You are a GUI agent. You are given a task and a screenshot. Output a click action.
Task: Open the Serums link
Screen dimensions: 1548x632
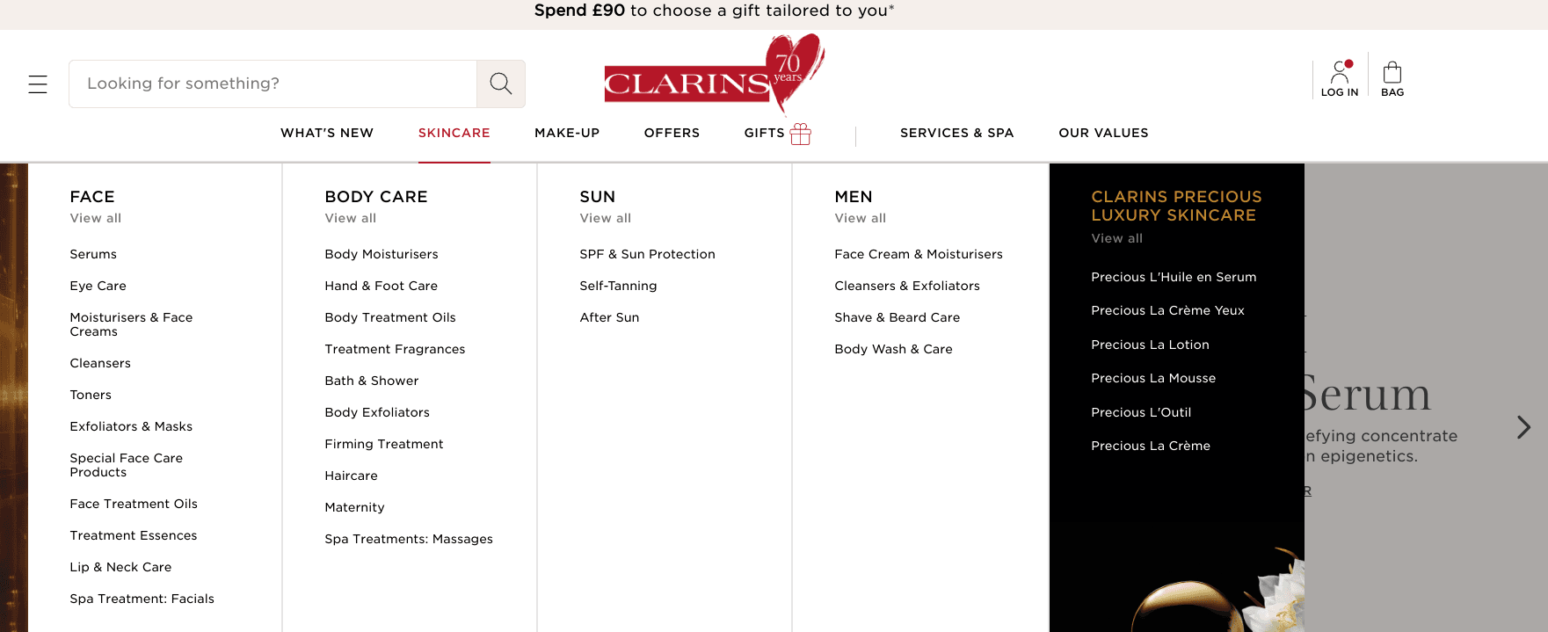[x=93, y=254]
